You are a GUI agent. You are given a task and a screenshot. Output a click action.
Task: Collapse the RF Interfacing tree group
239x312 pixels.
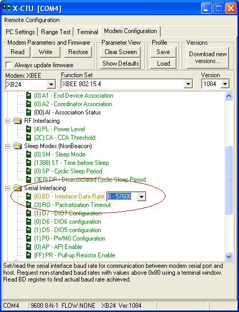coord(7,121)
